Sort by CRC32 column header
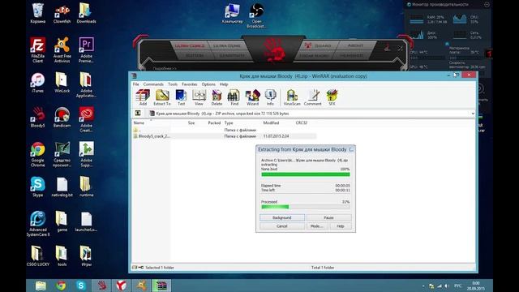The height and width of the screenshot is (292, 519). [x=302, y=122]
